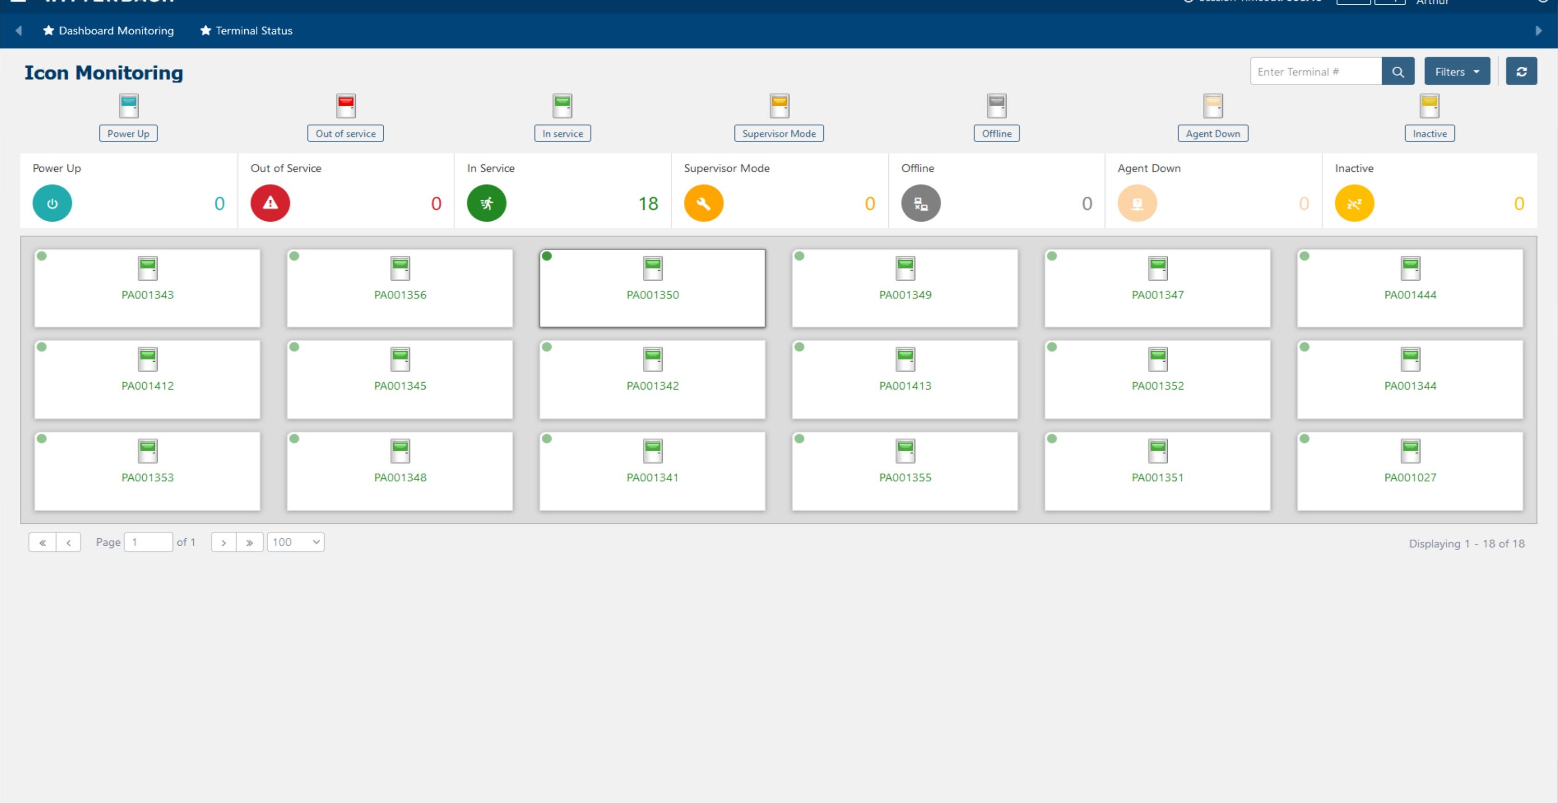The width and height of the screenshot is (1558, 803).
Task: Select the PA001351 terminal card
Action: [x=1158, y=471]
